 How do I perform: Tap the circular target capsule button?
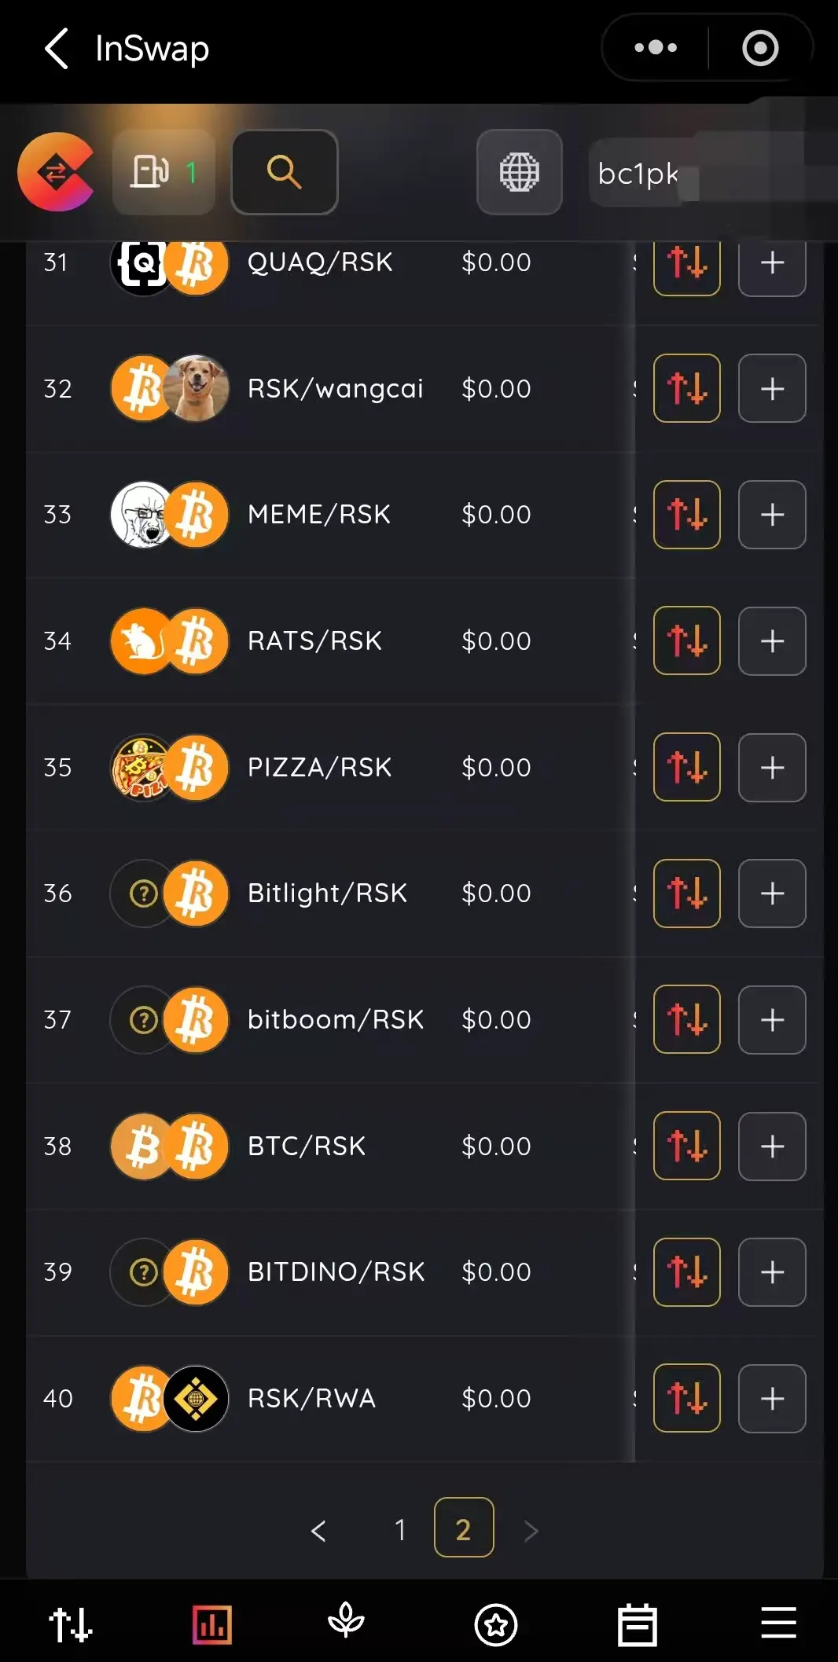pyautogui.click(x=760, y=48)
